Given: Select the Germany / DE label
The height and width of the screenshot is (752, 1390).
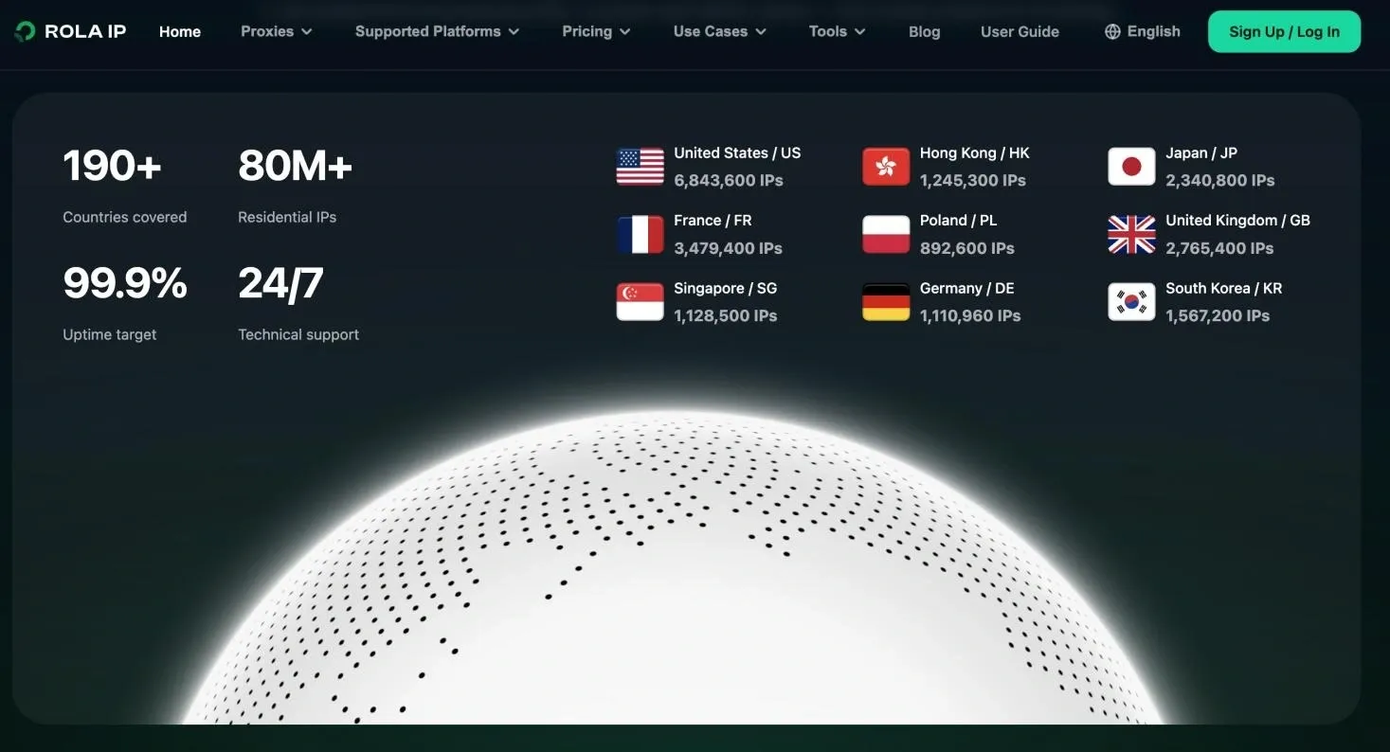Looking at the screenshot, I should click(967, 288).
